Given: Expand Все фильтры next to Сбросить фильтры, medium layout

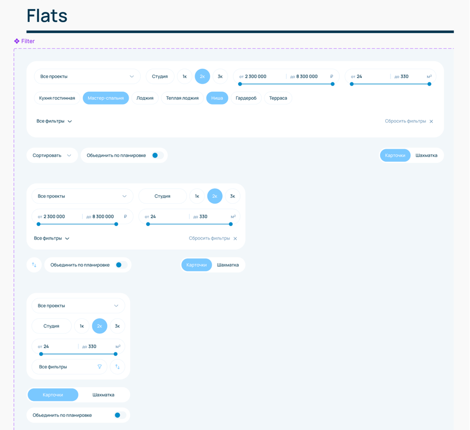Looking at the screenshot, I should (x=52, y=238).
